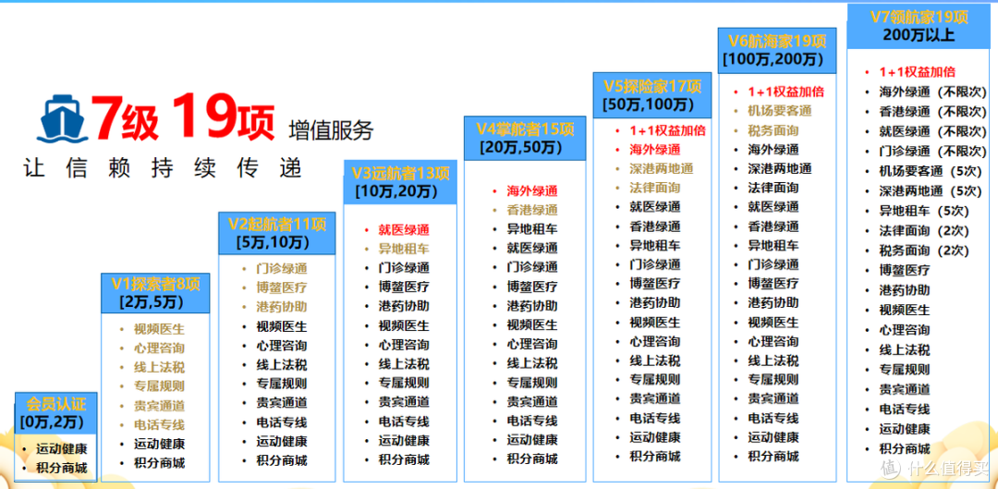998x489 pixels.
Task: Click '1+1权益加倍' in the V5探险家 column
Action: [668, 130]
